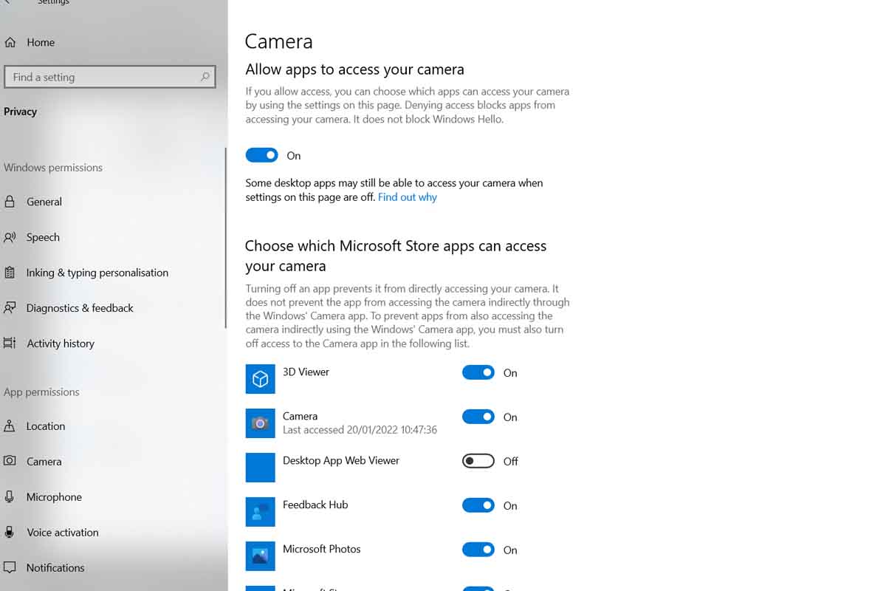This screenshot has height=591, width=886.
Task: Click the search magnifier icon
Action: 205,77
